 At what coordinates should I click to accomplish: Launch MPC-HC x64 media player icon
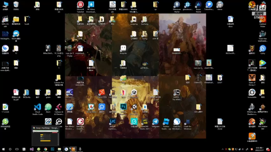(x=5, y=22)
